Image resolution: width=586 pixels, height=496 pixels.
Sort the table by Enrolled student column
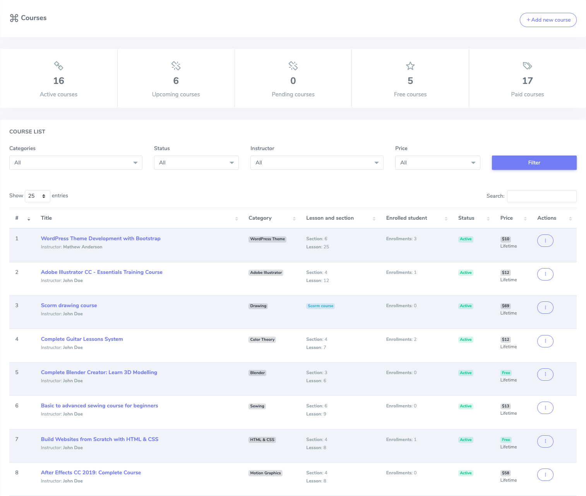click(x=406, y=218)
